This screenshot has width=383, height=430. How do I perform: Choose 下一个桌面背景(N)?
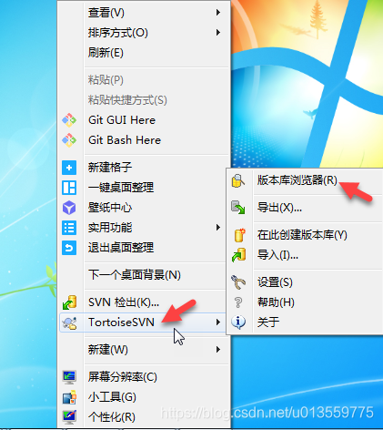coord(135,275)
